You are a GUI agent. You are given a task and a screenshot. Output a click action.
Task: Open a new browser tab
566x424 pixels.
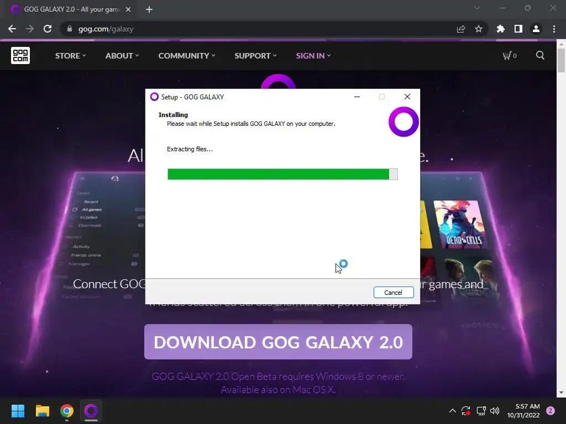(149, 9)
